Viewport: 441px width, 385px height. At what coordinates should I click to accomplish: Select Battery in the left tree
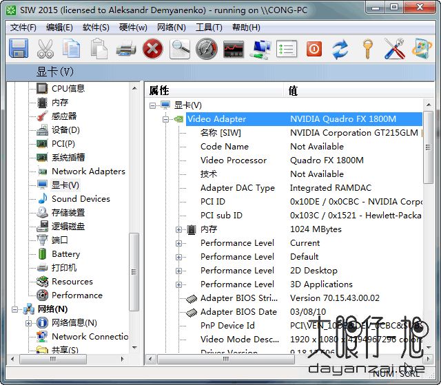tap(66, 253)
